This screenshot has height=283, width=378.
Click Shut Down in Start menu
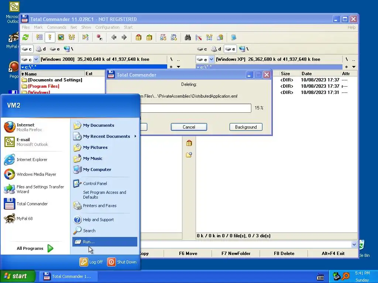click(122, 262)
